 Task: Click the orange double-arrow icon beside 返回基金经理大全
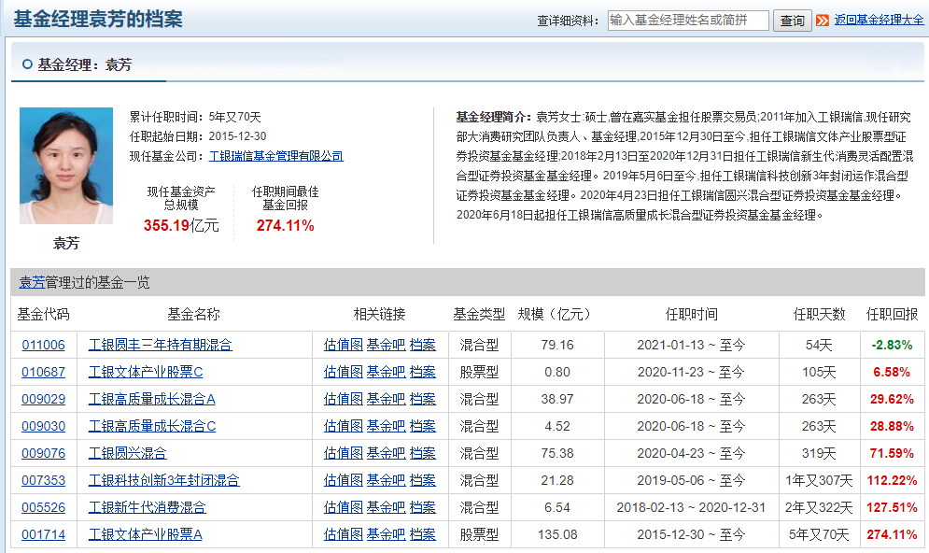tap(823, 21)
